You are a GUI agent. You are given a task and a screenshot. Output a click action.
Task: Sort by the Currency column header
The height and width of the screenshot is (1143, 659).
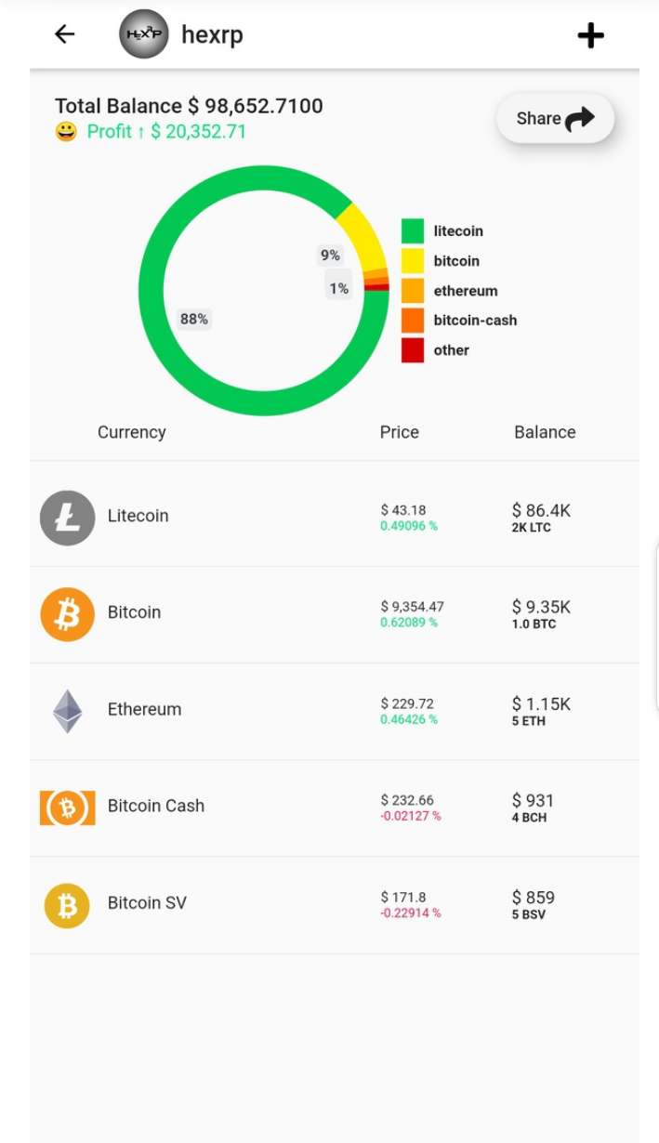click(132, 432)
